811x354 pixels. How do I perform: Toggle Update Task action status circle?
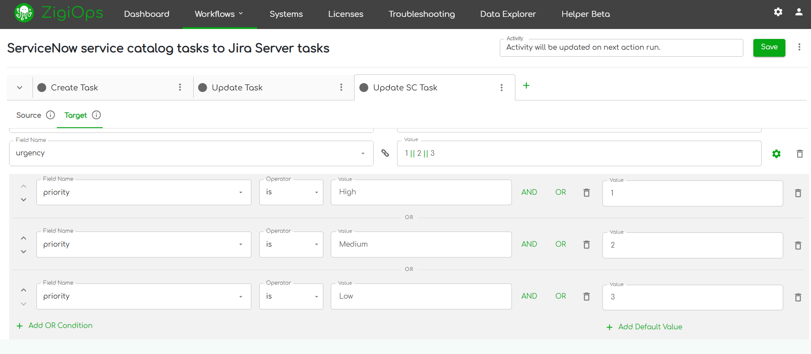coord(202,87)
